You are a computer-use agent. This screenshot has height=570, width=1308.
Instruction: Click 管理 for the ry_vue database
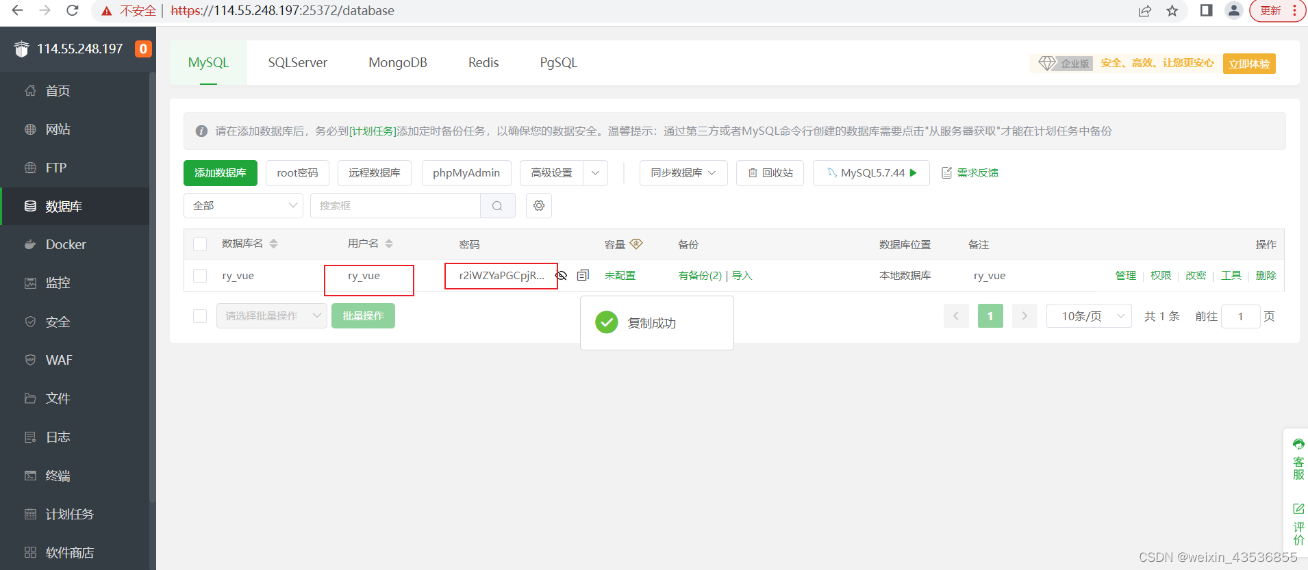pyautogui.click(x=1126, y=275)
